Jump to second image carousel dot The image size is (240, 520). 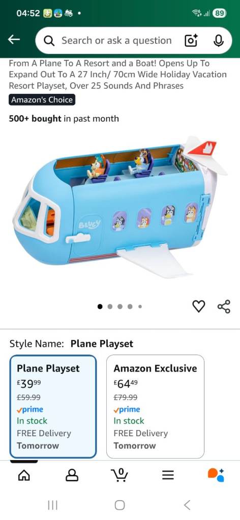click(110, 306)
